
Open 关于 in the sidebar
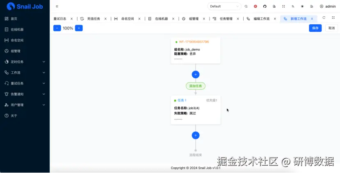[x=25, y=116]
